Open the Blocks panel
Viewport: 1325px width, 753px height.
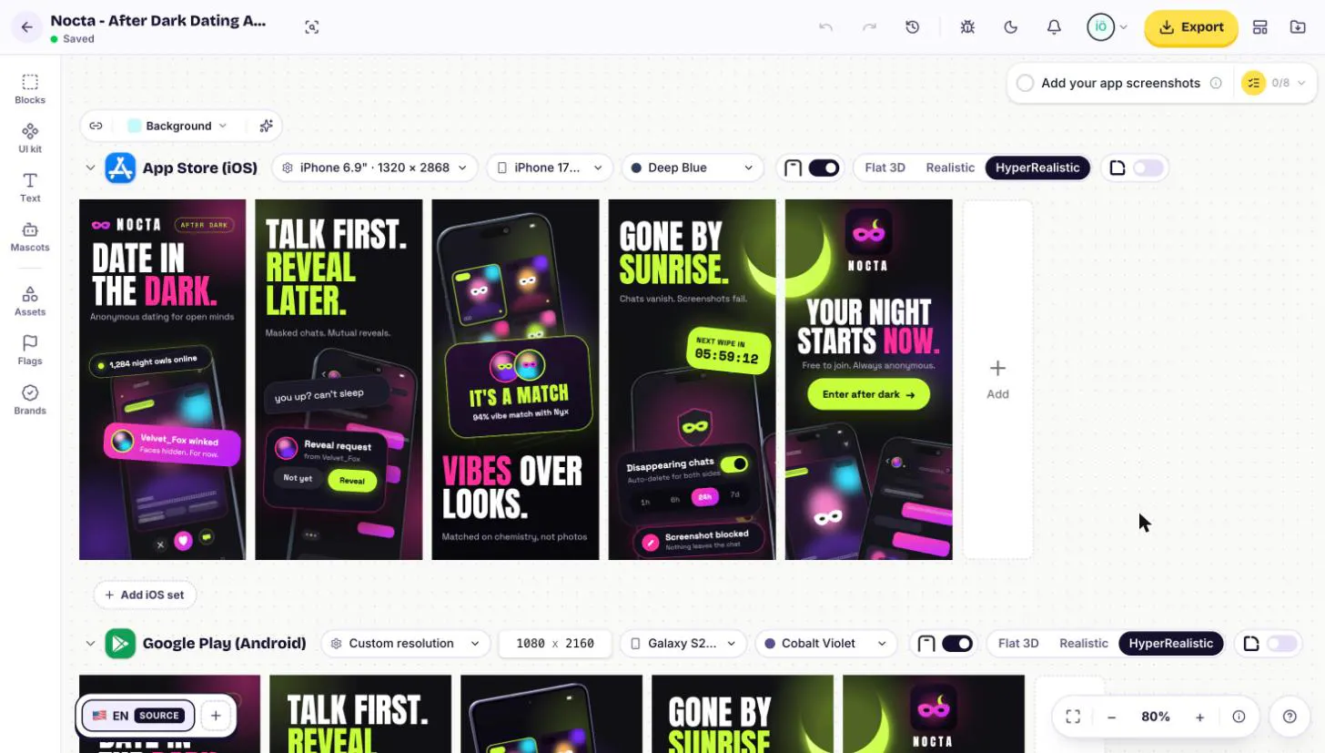pyautogui.click(x=30, y=89)
